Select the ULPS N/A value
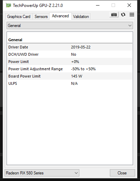This screenshot has width=140, height=181. [x=75, y=83]
